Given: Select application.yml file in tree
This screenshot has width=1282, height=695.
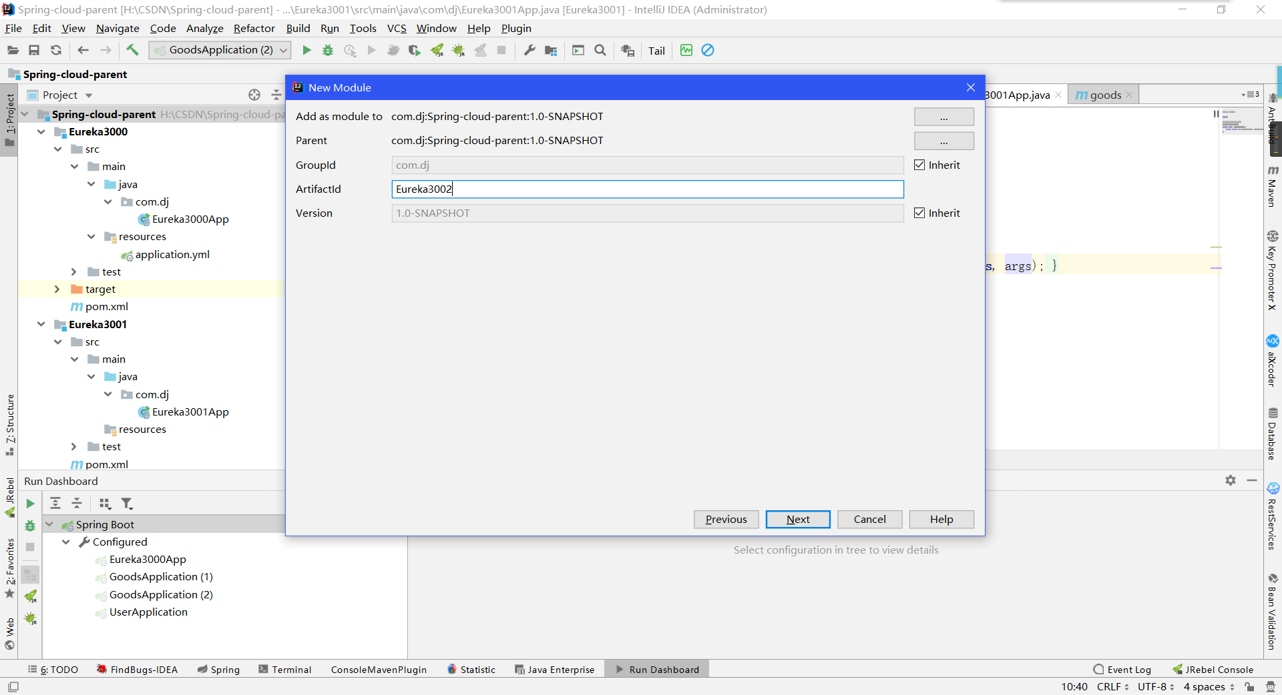Looking at the screenshot, I should click(x=172, y=254).
